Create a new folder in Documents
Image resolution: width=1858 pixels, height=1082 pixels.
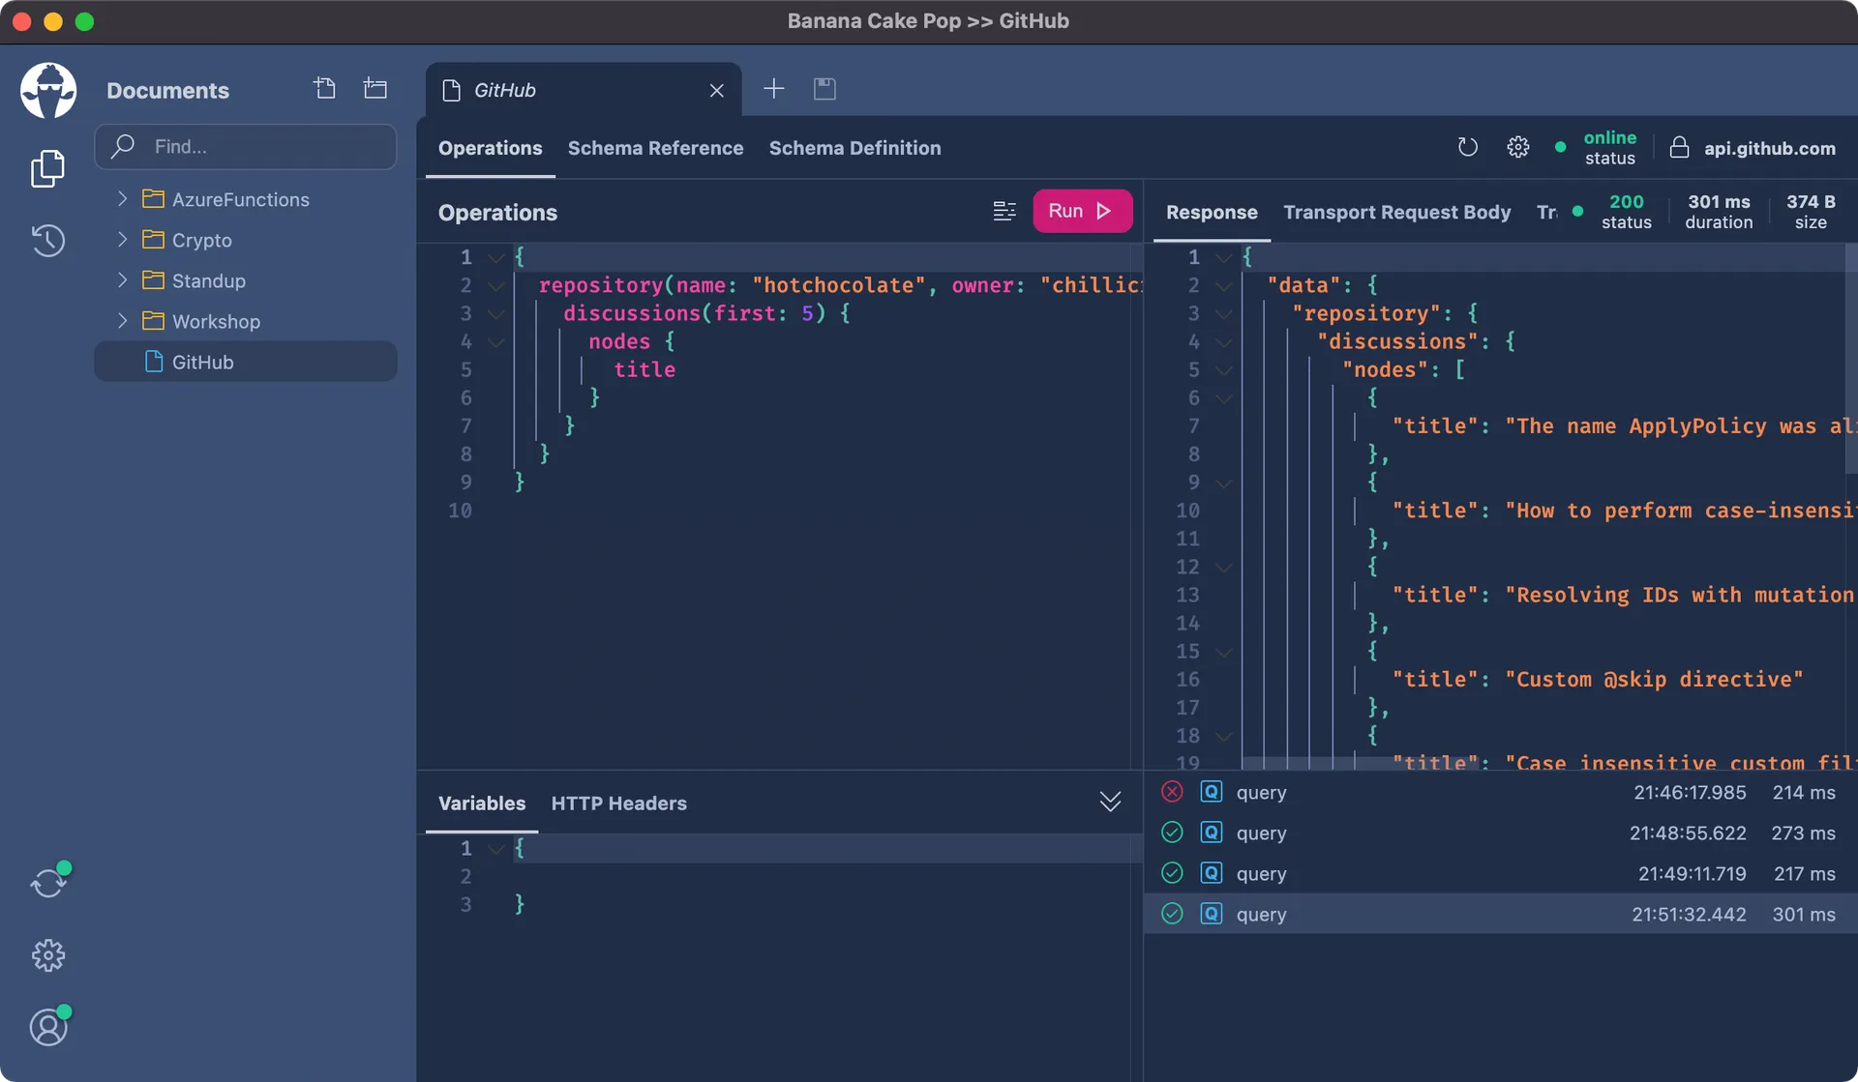375,89
